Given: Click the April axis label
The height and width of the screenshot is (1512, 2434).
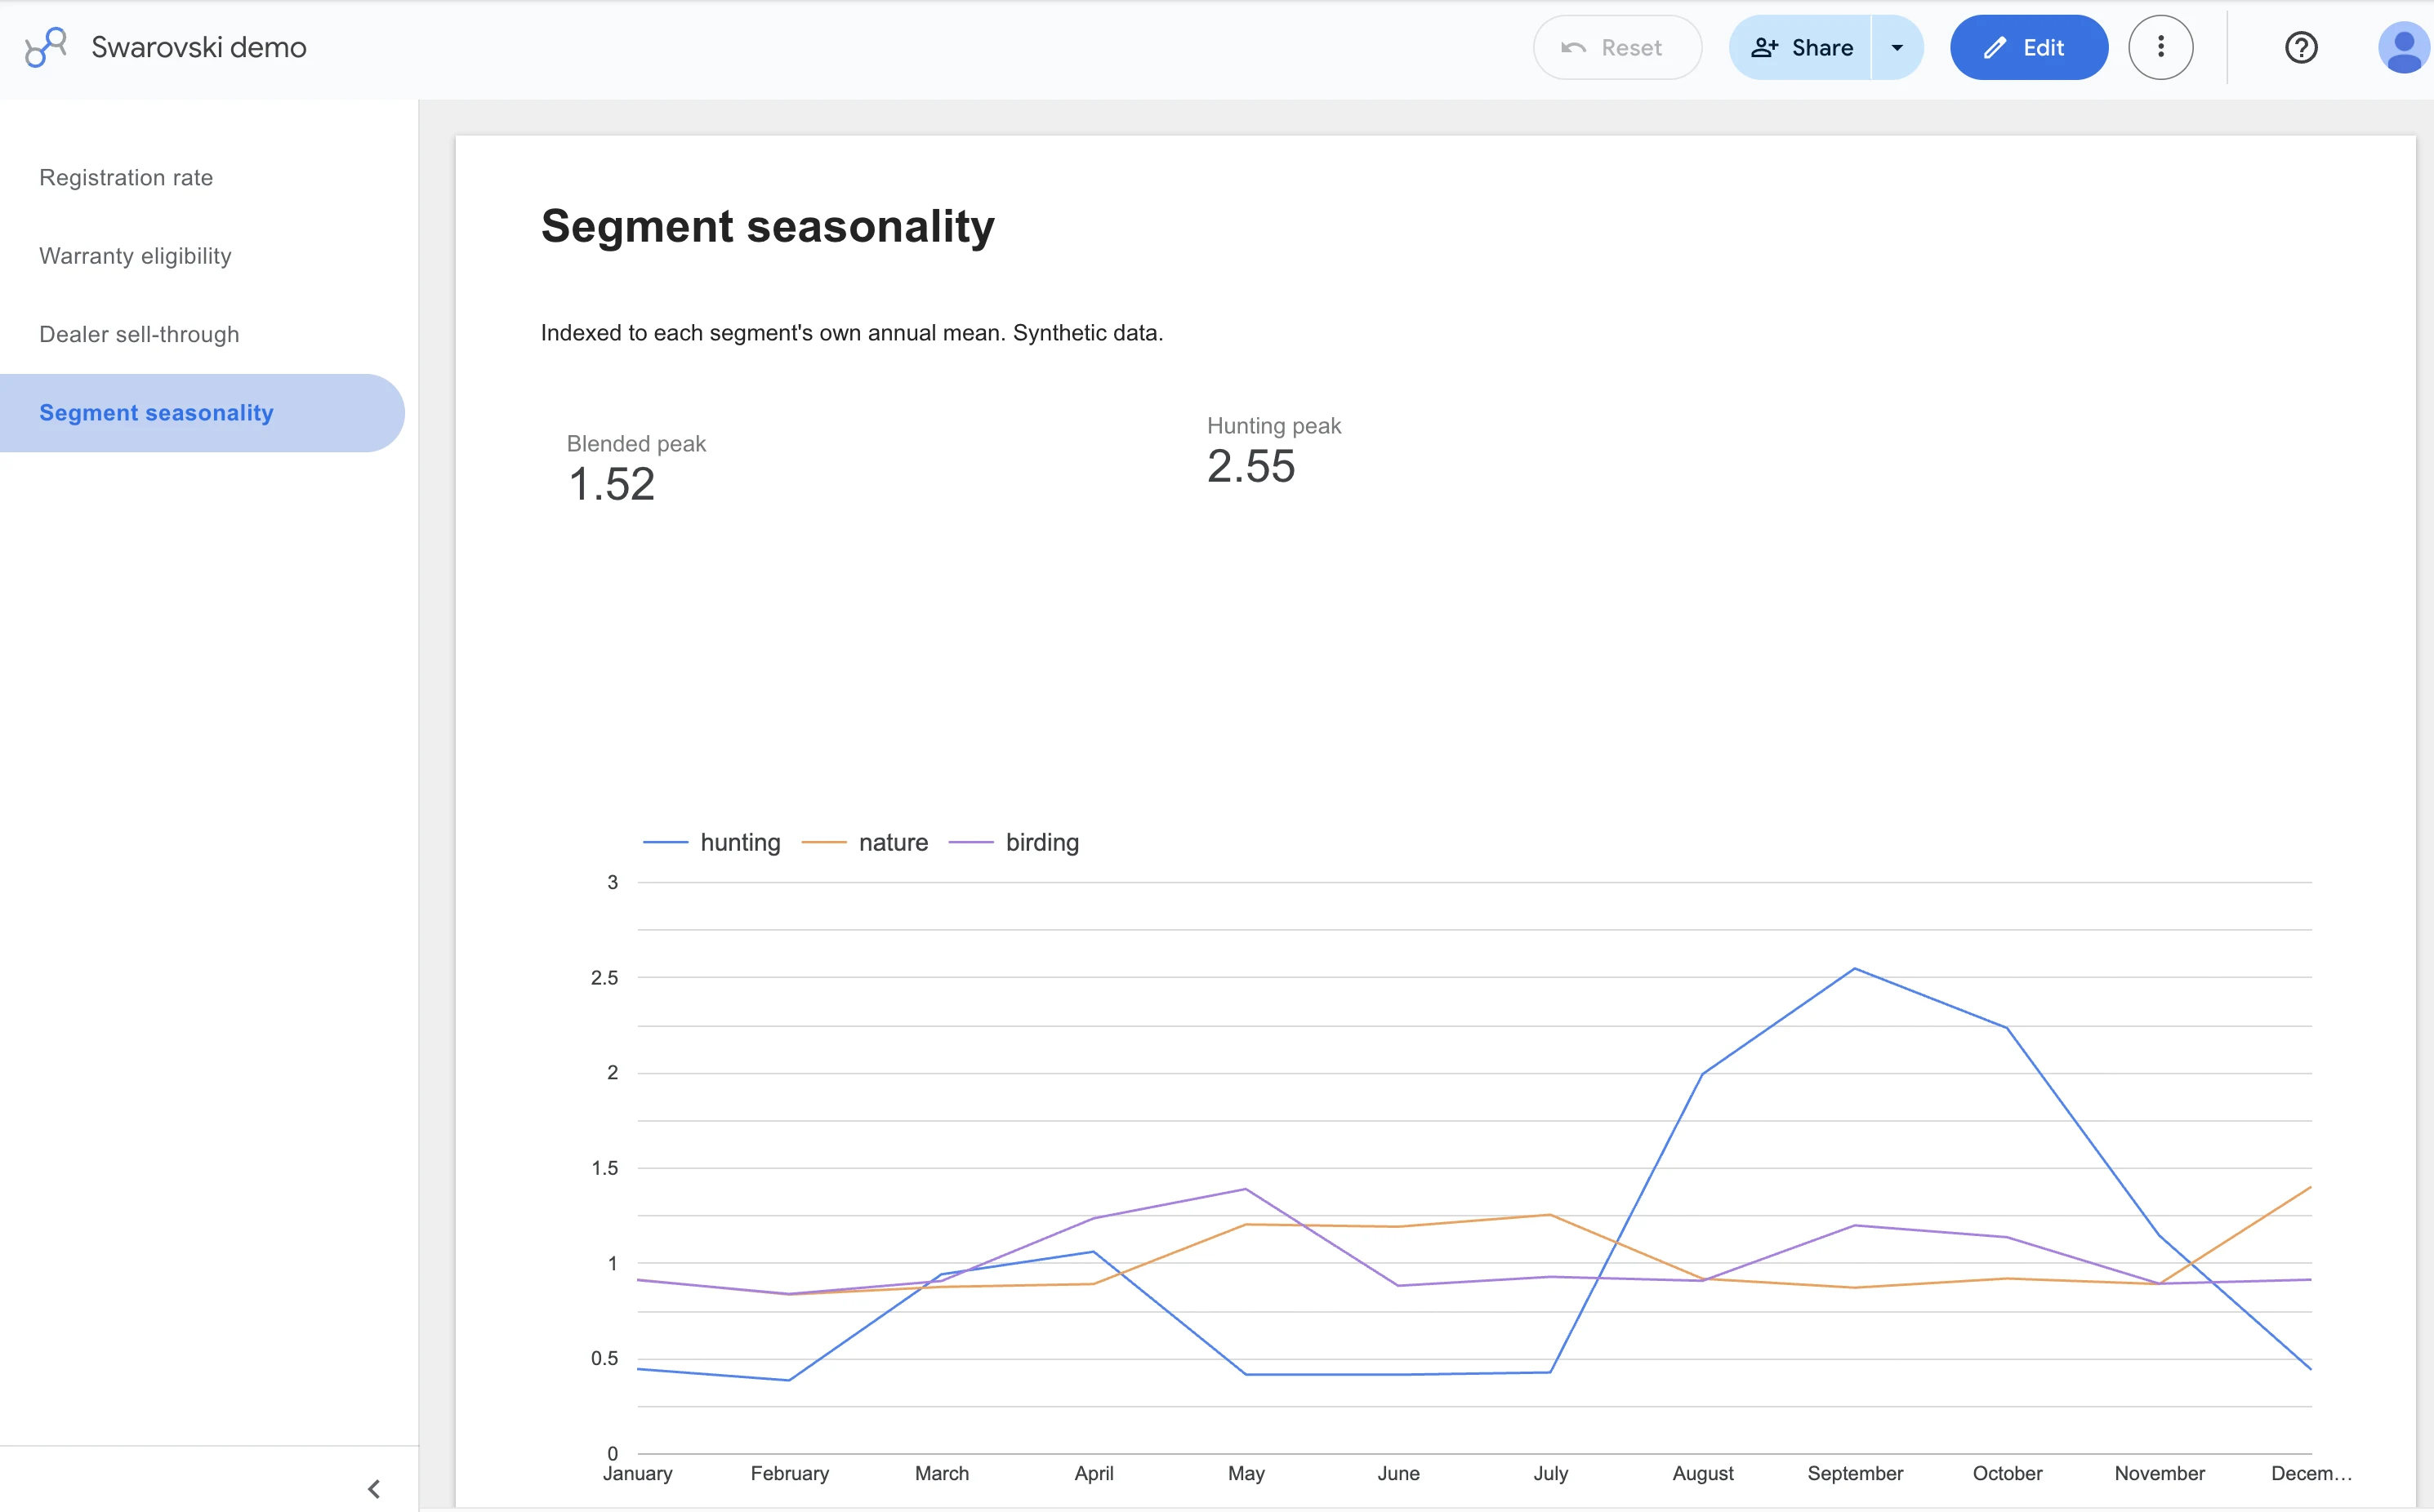Looking at the screenshot, I should (1094, 1473).
